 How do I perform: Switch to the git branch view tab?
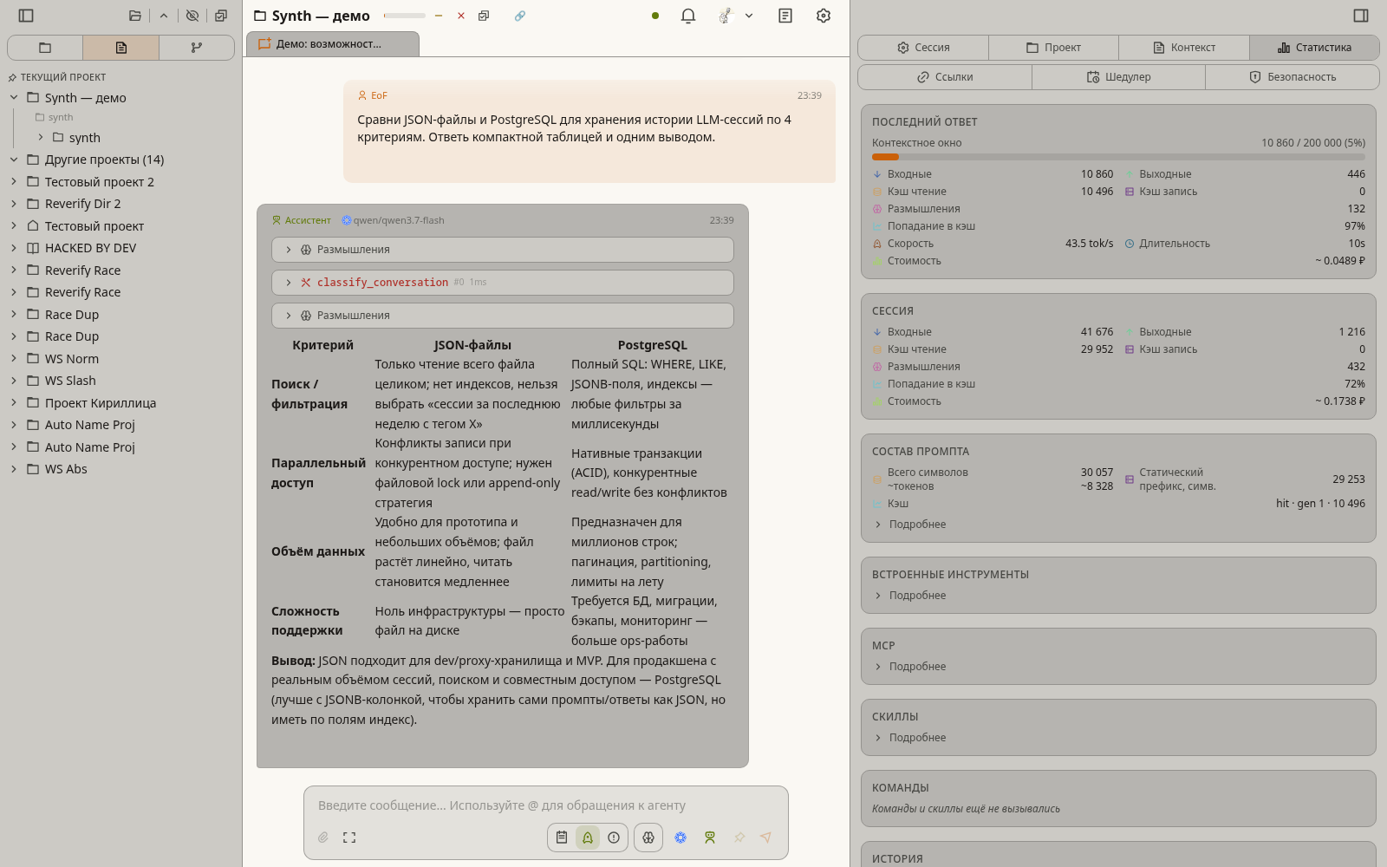[197, 48]
